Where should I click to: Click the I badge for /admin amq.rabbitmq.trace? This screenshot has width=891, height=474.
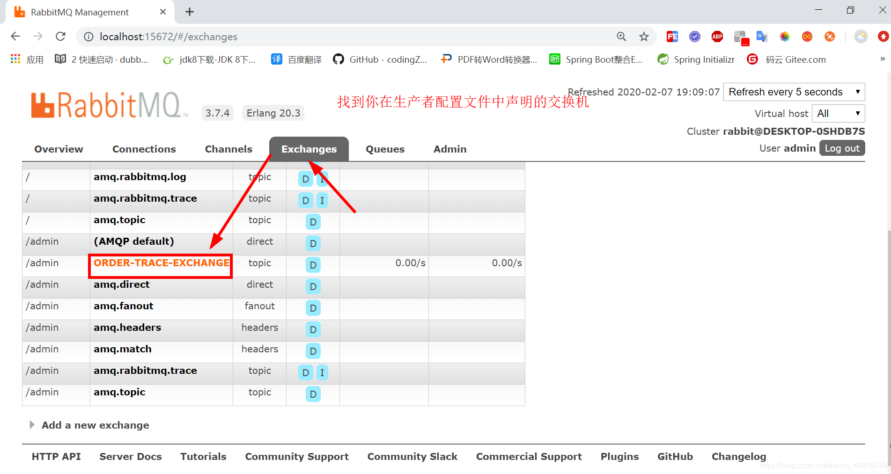[322, 372]
